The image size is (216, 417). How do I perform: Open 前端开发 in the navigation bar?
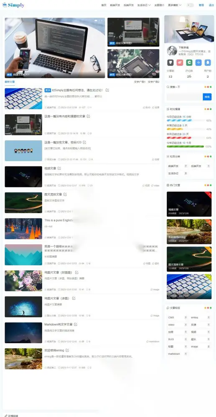point(115,5)
